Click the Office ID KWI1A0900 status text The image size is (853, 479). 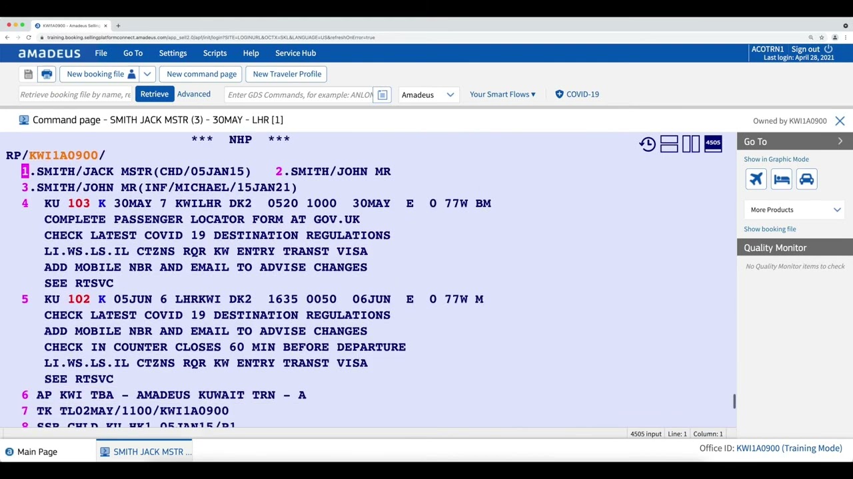(771, 448)
